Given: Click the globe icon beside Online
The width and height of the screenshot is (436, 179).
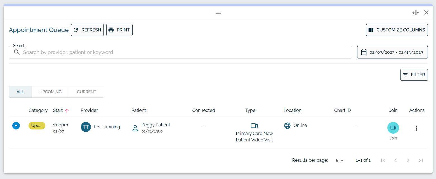Looking at the screenshot, I should click(x=287, y=126).
